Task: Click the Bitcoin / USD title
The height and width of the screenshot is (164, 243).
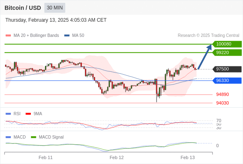Action: (23, 8)
